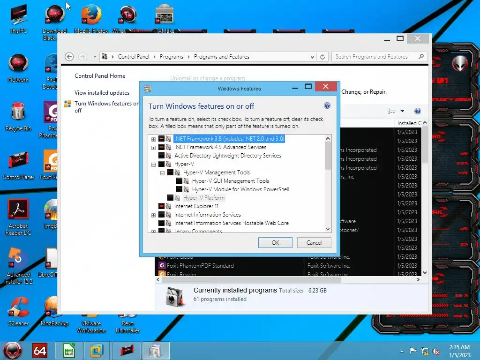Click Programs breadcrumb item

172,57
